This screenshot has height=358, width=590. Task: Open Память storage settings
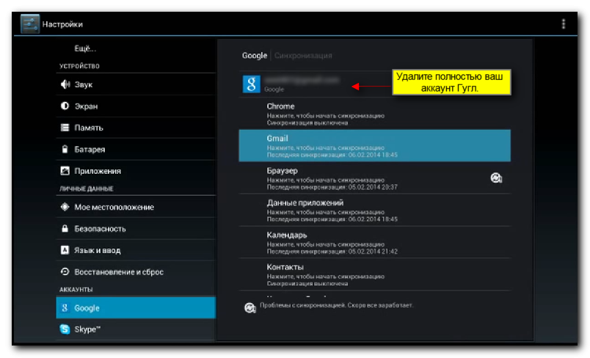pyautogui.click(x=136, y=128)
